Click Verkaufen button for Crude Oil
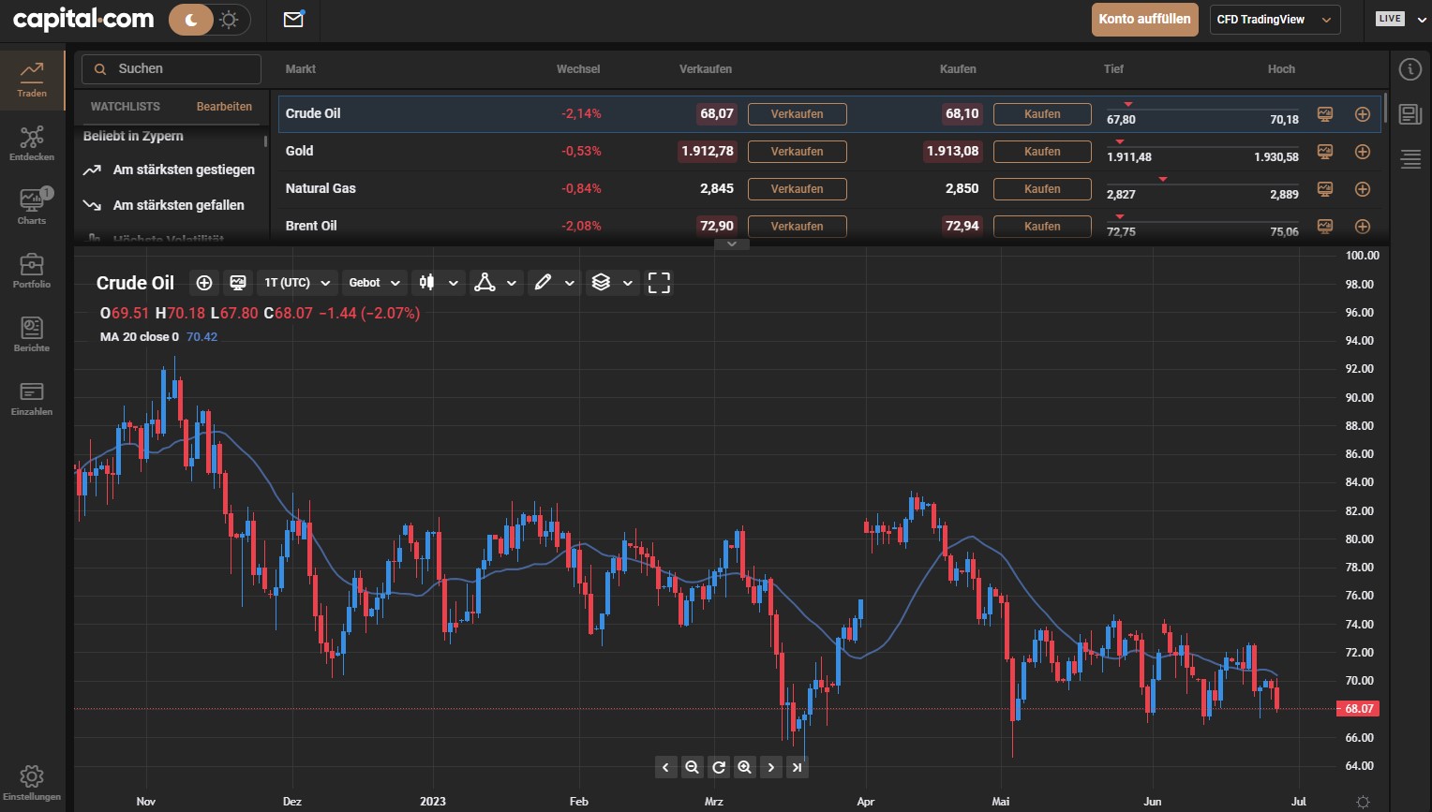The width and height of the screenshot is (1432, 812). (x=797, y=114)
